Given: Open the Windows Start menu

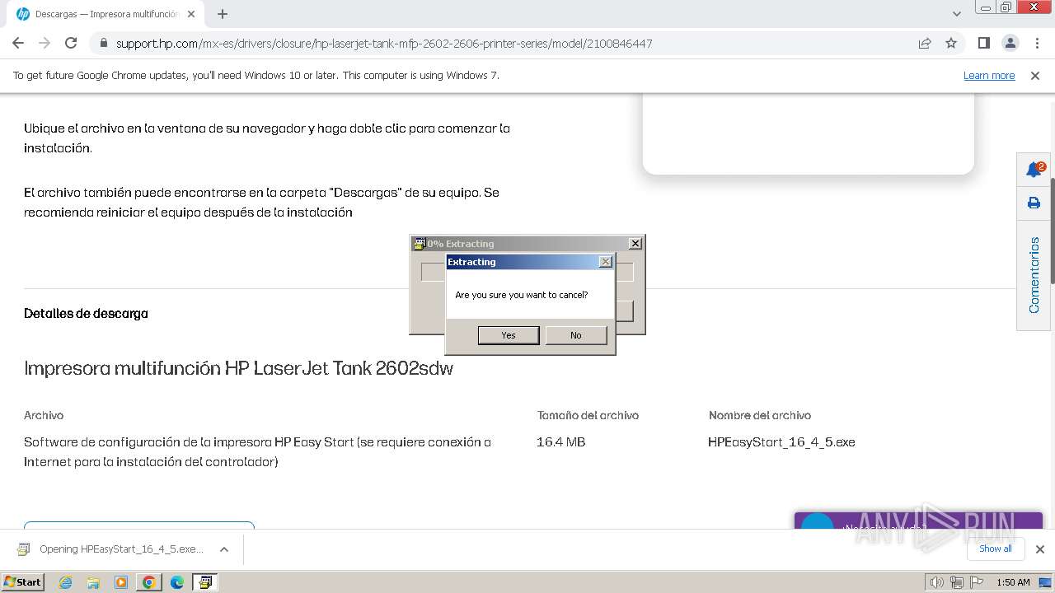Looking at the screenshot, I should pos(23,581).
